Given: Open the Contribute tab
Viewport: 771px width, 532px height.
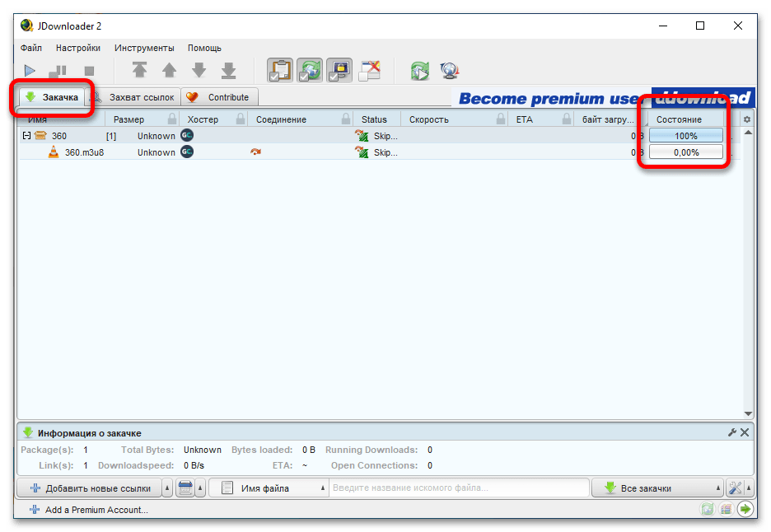Looking at the screenshot, I should [220, 97].
